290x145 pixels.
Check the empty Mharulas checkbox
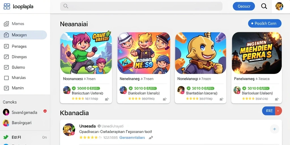pos(6,78)
